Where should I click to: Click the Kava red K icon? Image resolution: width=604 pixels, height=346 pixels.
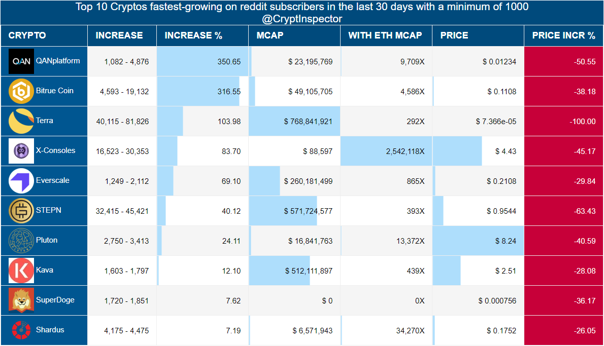click(x=21, y=271)
